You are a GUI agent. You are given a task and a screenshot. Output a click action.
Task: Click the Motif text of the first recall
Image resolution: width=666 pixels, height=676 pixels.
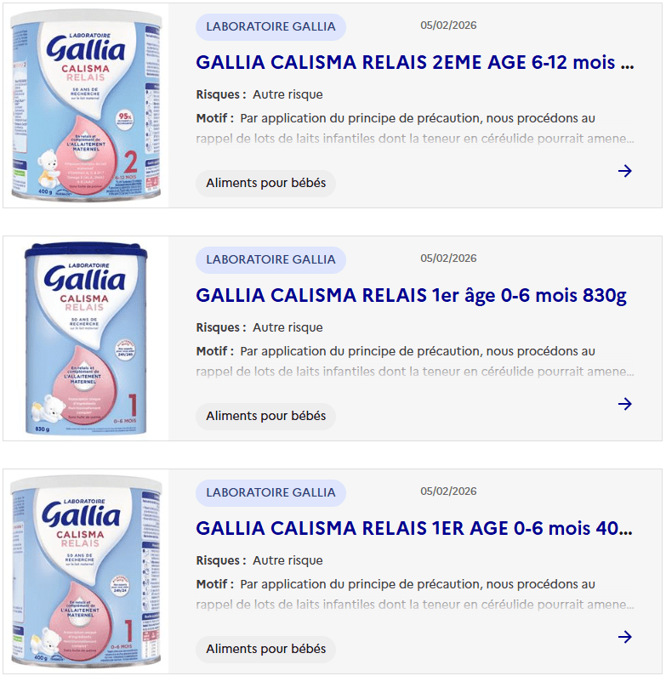415,128
